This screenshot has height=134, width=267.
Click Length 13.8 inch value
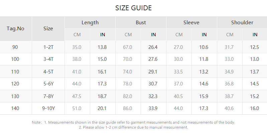point(102,47)
